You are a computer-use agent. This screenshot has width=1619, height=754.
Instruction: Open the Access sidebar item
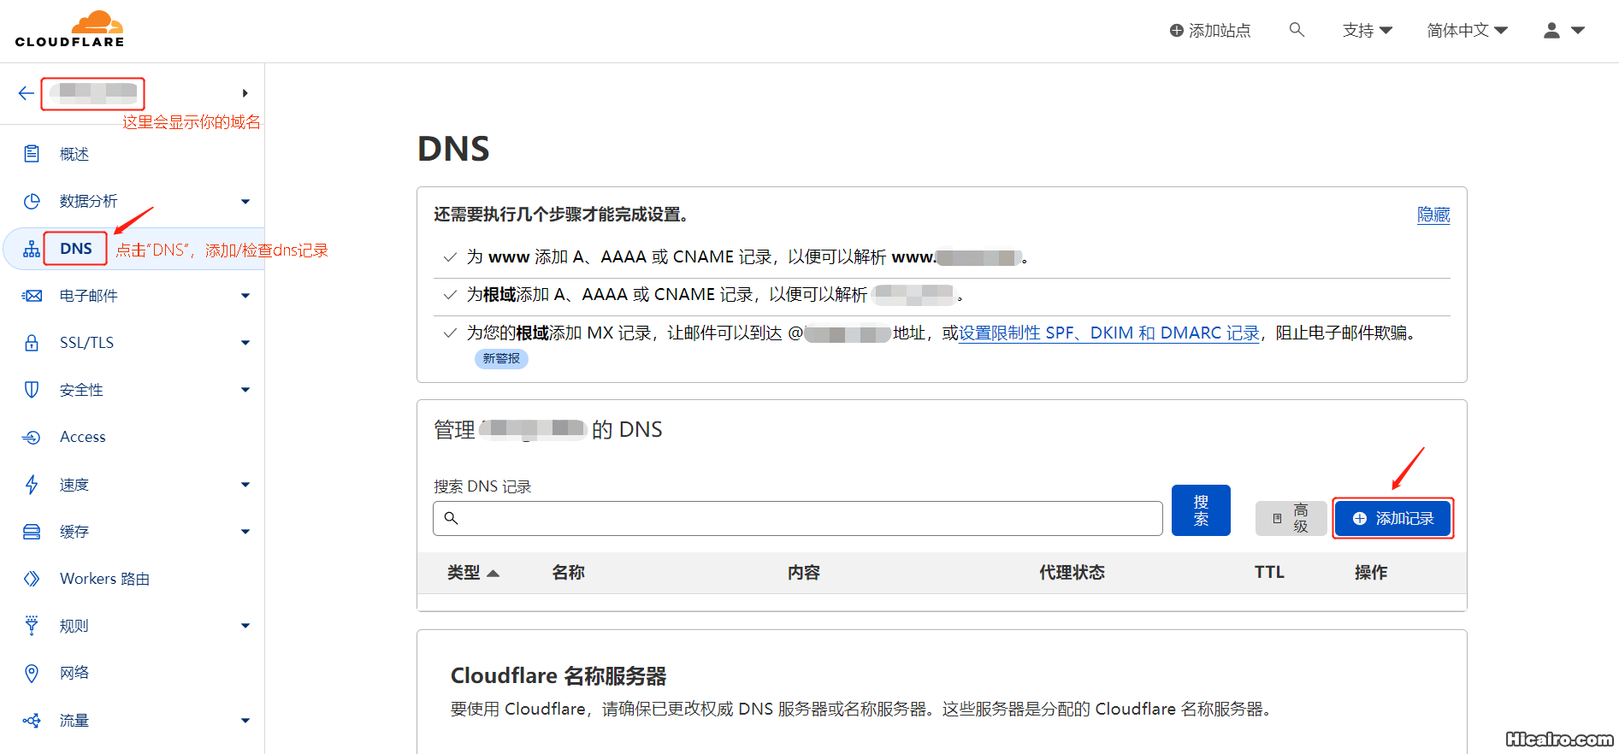(83, 437)
